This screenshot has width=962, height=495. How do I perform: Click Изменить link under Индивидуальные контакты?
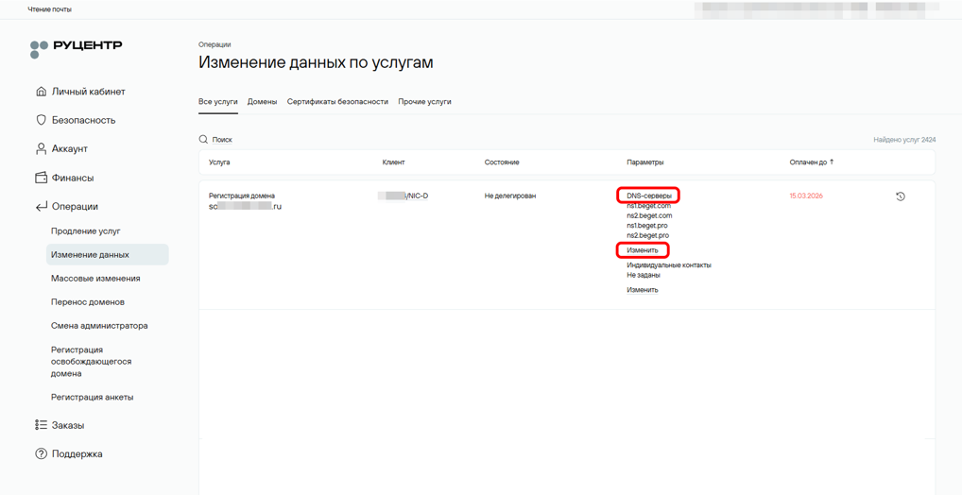[x=643, y=289]
